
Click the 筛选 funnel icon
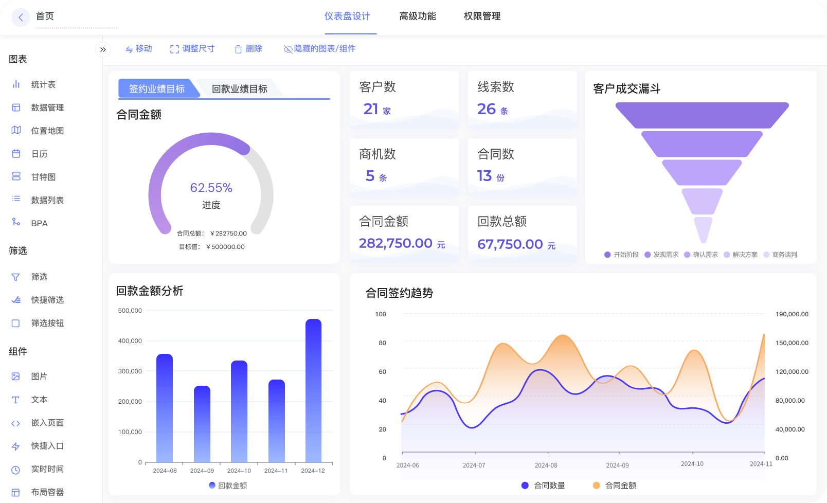[16, 277]
